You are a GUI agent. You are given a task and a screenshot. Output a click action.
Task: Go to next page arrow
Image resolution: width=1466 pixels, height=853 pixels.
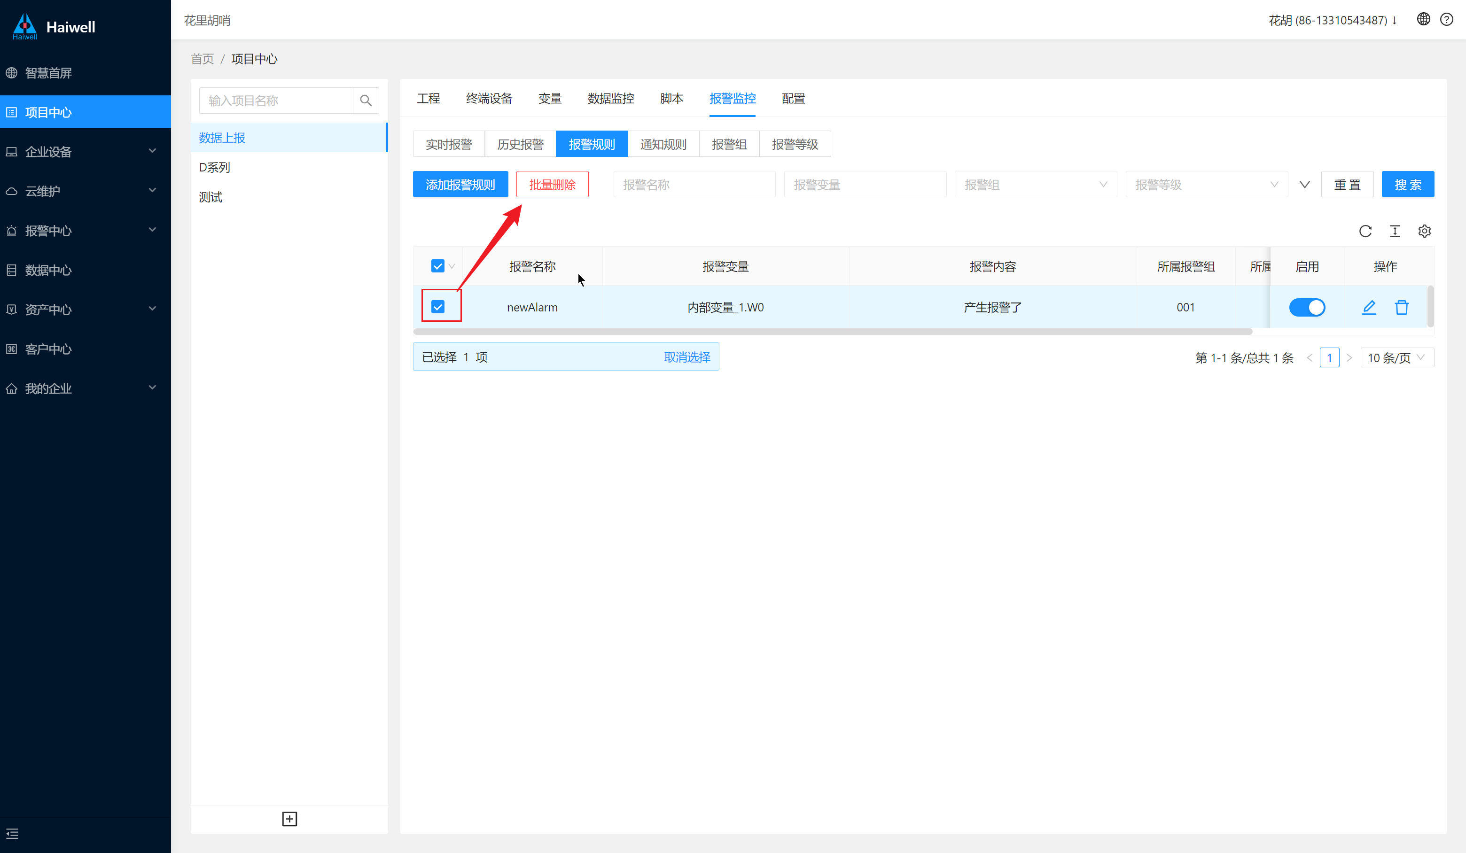coord(1349,357)
